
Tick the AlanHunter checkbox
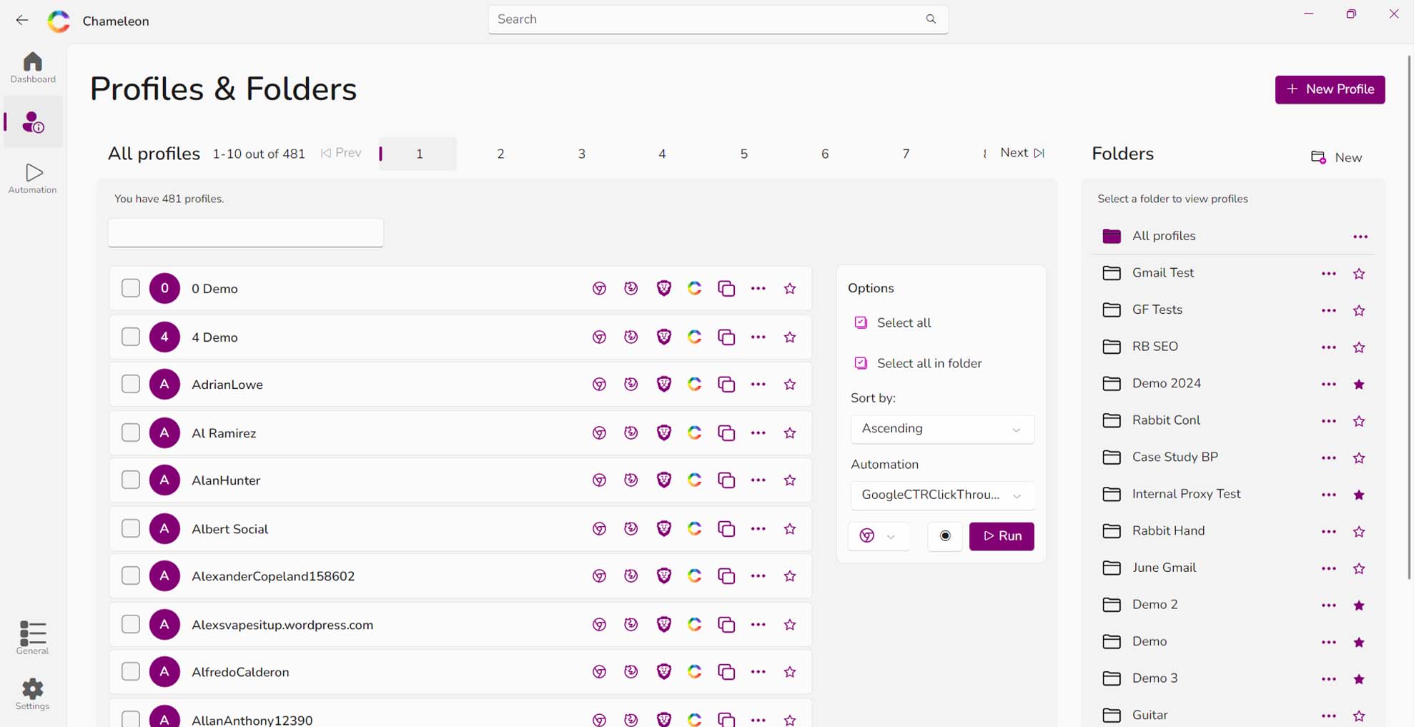(x=131, y=480)
